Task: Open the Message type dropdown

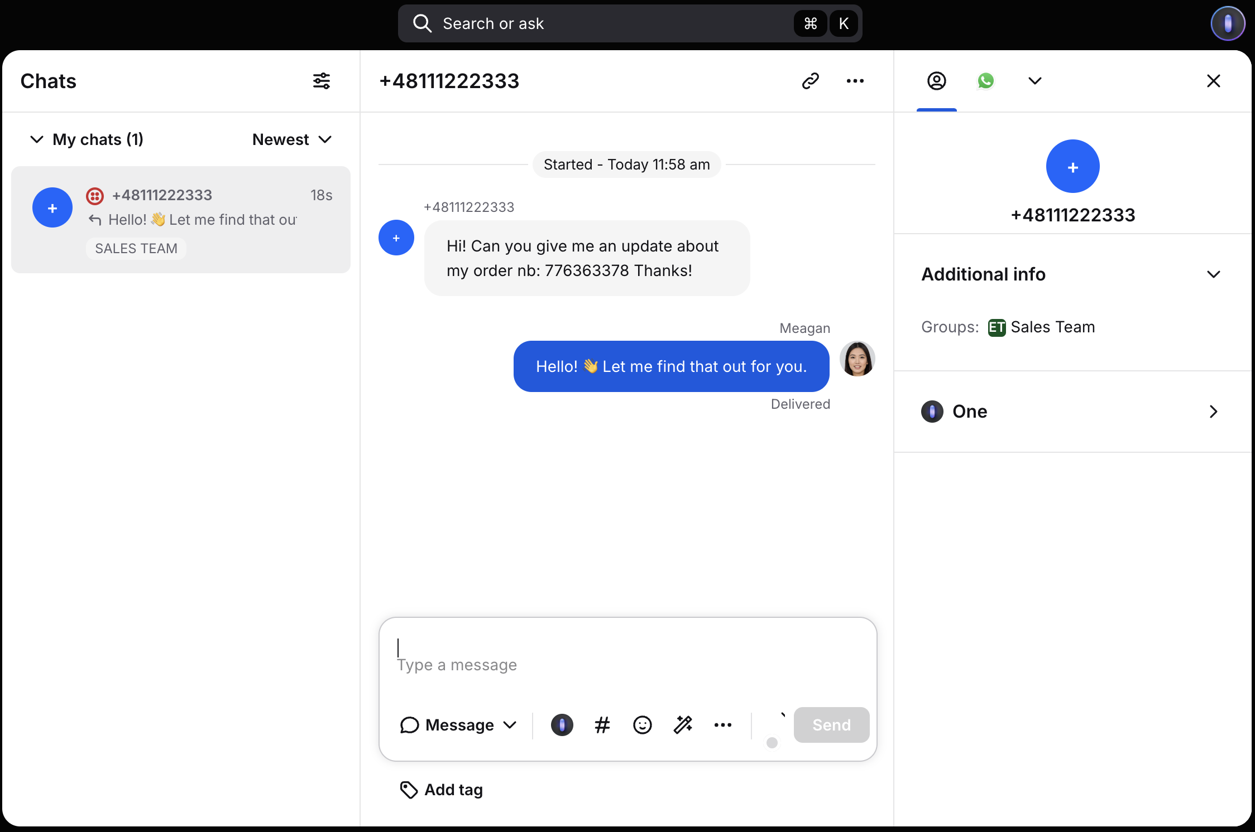Action: pos(458,725)
